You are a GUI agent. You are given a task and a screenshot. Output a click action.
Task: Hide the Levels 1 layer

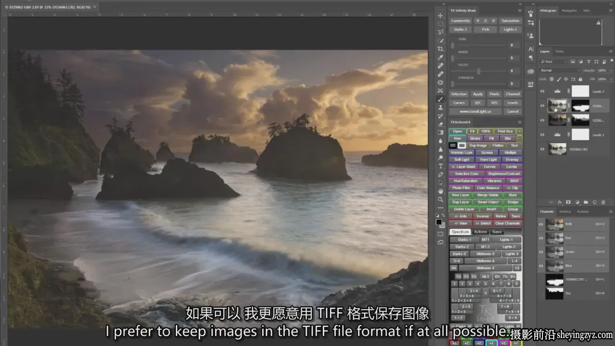tap(542, 135)
